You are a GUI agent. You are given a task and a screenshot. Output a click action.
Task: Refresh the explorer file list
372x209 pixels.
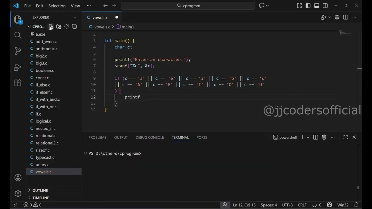coord(67,27)
